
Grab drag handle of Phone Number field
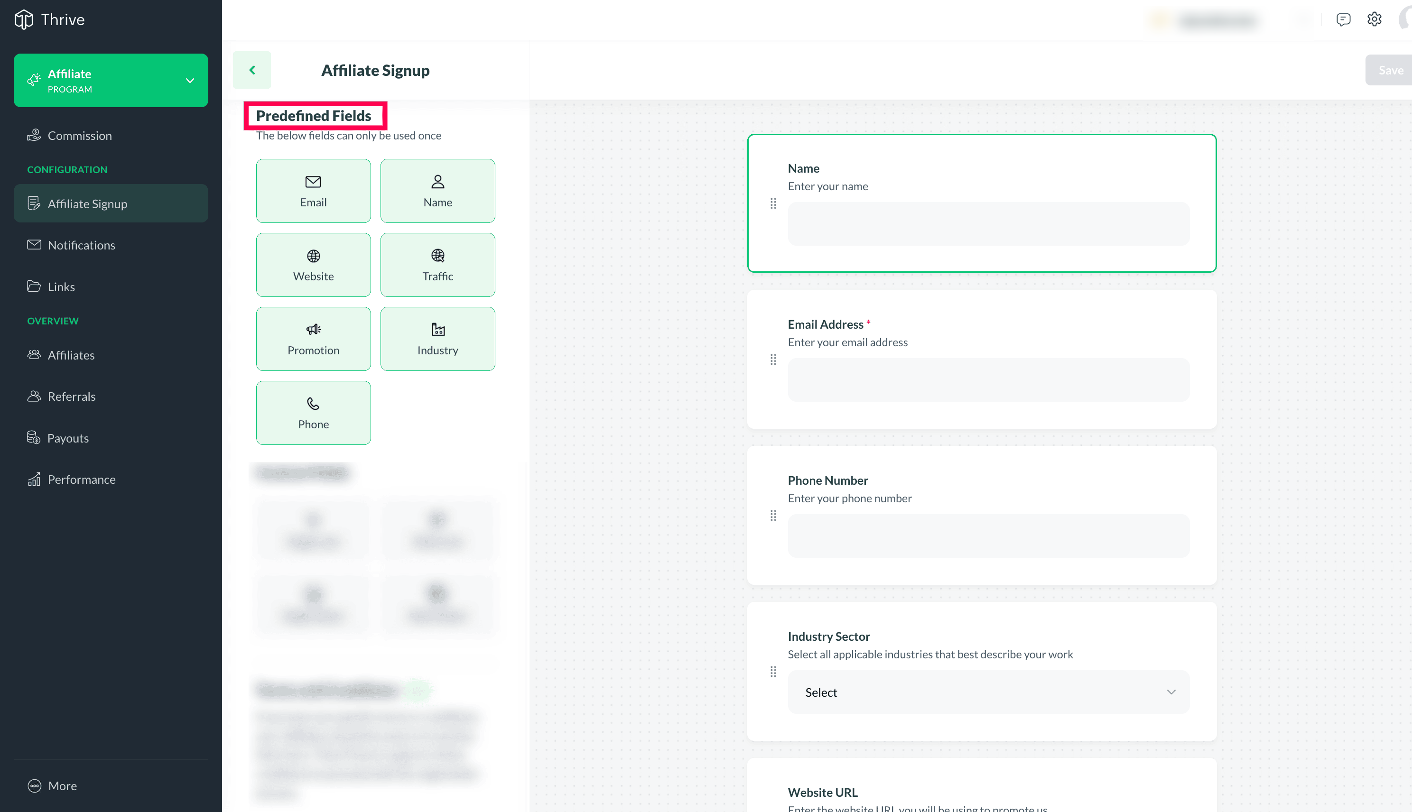click(773, 515)
